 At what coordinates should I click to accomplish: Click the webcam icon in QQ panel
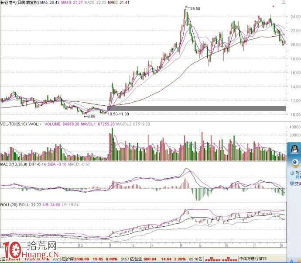point(295,163)
